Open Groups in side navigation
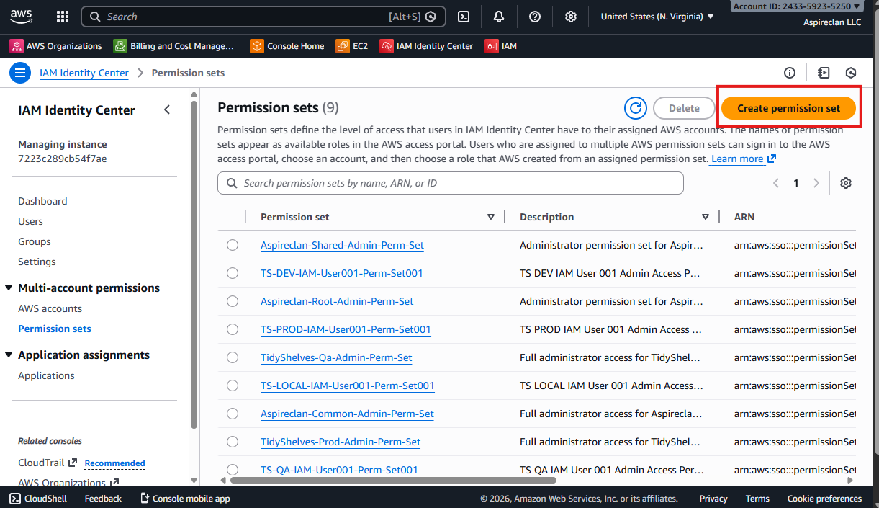Image resolution: width=879 pixels, height=508 pixels. pyautogui.click(x=35, y=241)
